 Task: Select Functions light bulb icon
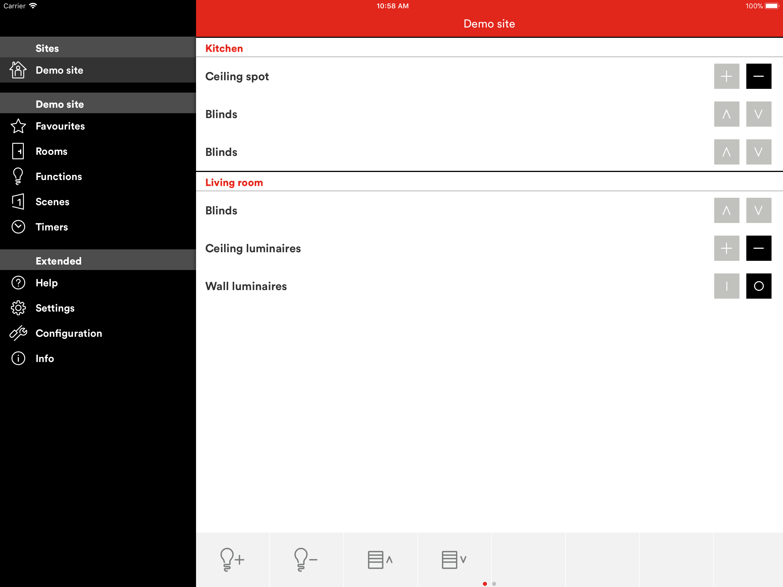point(18,176)
